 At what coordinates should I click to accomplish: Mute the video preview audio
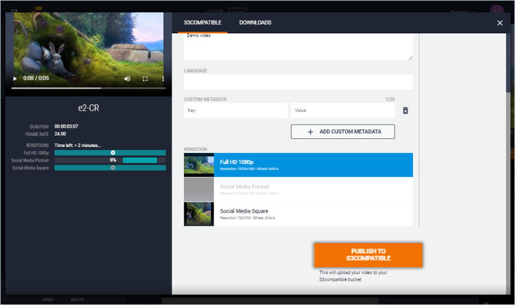(x=127, y=78)
